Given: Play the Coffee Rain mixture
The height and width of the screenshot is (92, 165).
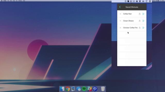Looking at the screenshot, I should coord(143,14).
